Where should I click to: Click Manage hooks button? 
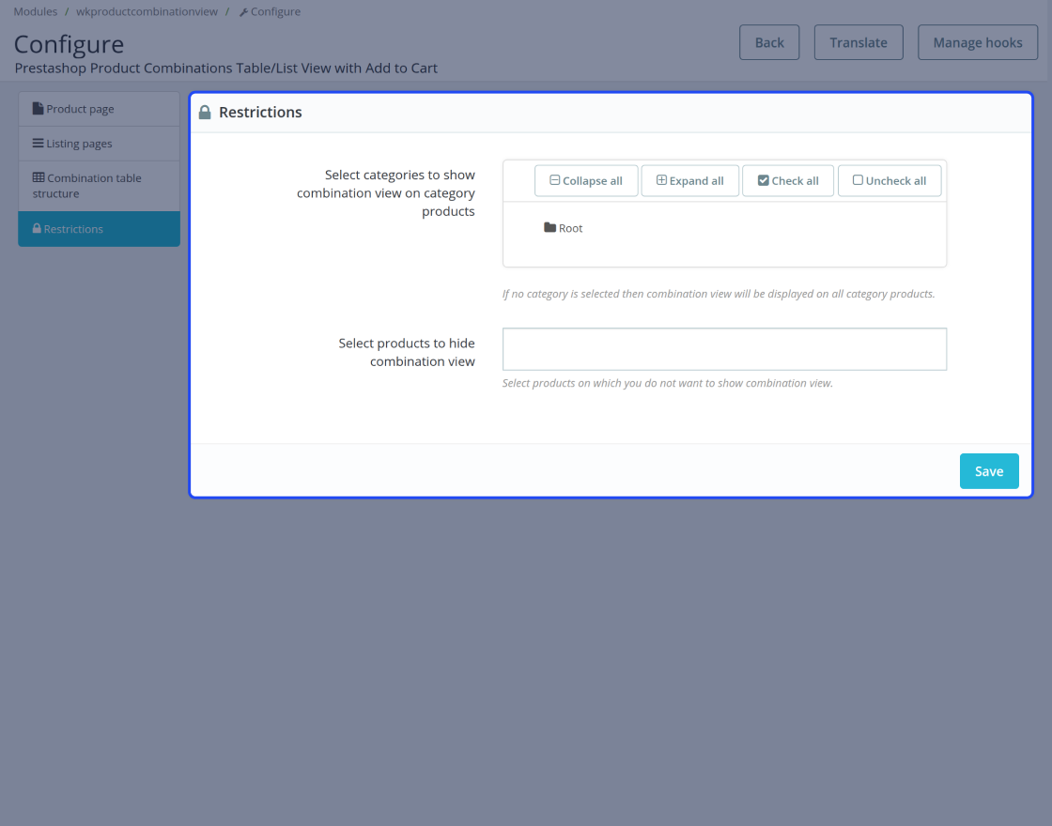point(977,42)
